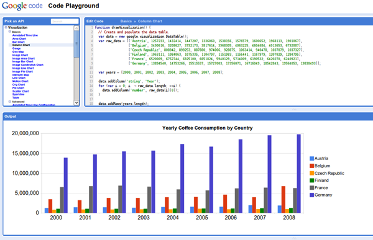Click the Finland legend color swatch

click(x=312, y=180)
